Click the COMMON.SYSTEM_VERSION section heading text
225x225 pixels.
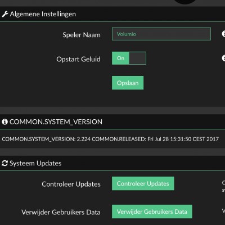pyautogui.click(x=56, y=122)
